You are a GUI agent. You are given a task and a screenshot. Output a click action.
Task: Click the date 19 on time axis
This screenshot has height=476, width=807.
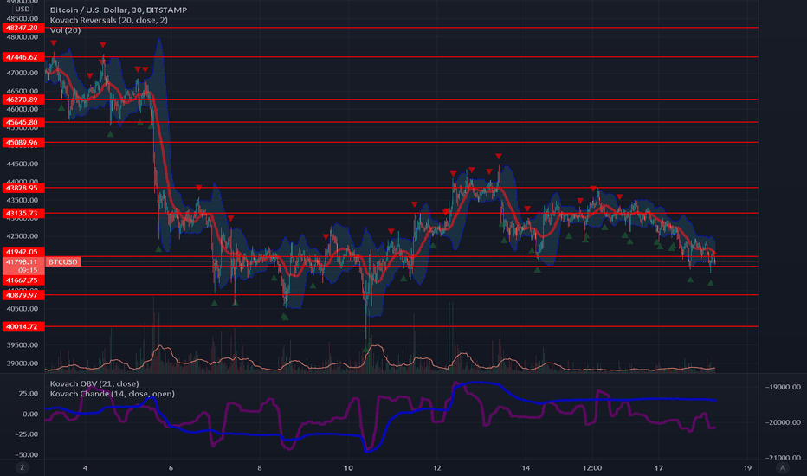click(747, 467)
